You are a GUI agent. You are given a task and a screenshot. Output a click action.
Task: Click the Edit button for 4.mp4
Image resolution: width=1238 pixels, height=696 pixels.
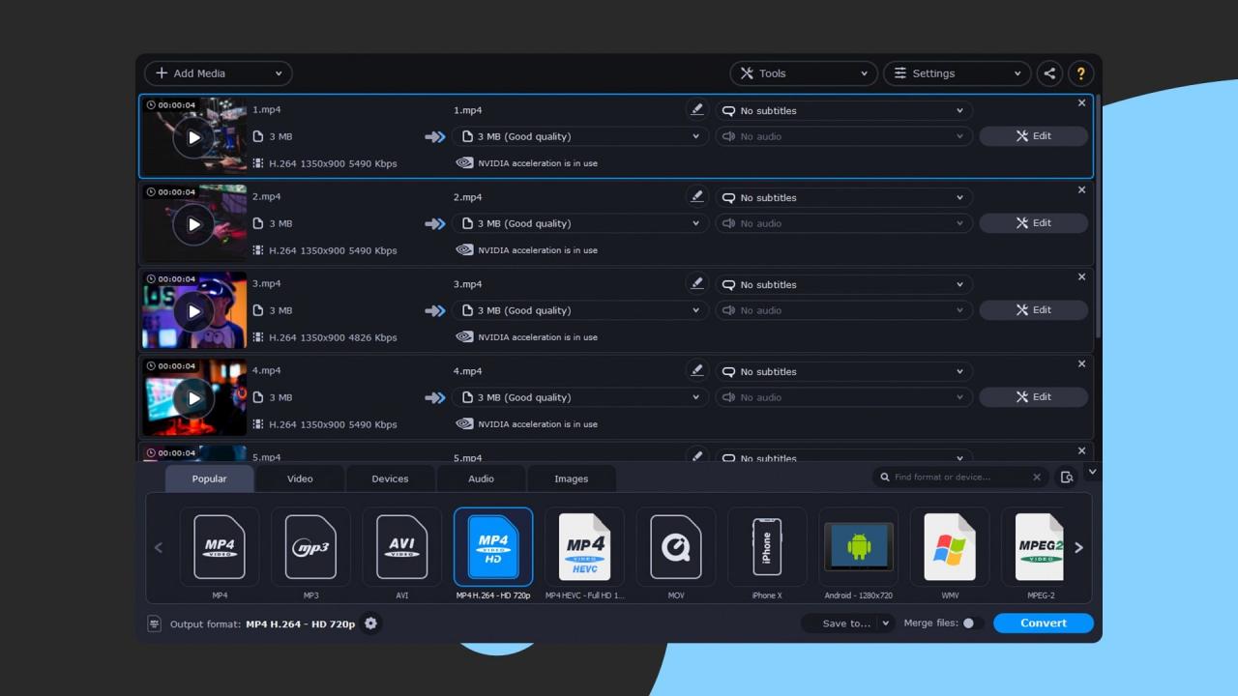tap(1033, 397)
